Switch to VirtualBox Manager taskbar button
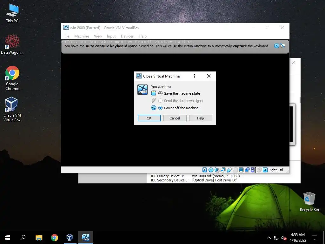Screen dimensions: 325x244 click(70, 238)
